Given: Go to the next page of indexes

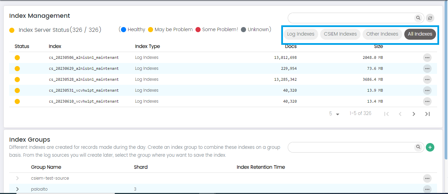Looking at the screenshot, I should pos(414,114).
